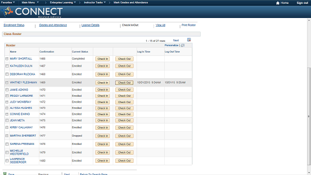This screenshot has height=175, width=311.
Task: Sort by the Current Status column header
Action: tap(80, 52)
